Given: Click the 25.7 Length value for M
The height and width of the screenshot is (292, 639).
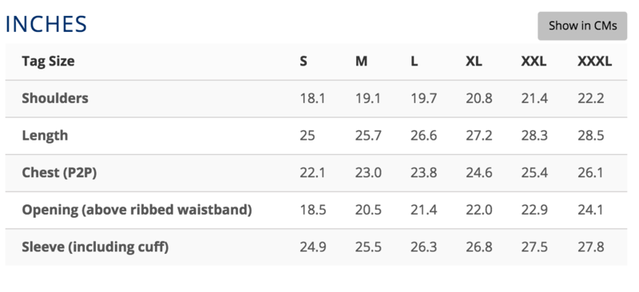Looking at the screenshot, I should (368, 135).
